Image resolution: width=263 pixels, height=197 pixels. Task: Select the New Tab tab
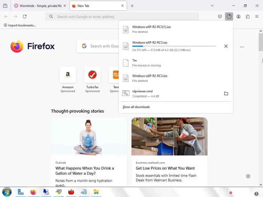click(98, 6)
